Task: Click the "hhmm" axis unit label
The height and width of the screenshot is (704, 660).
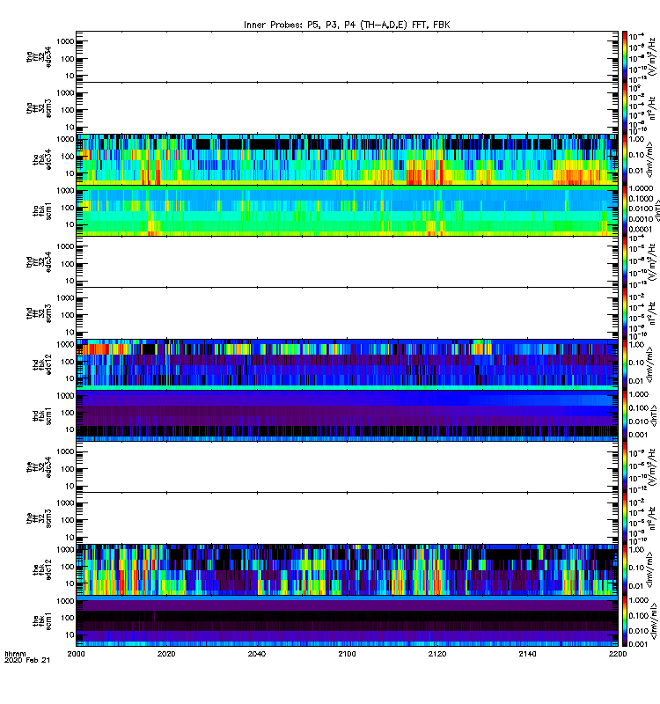Action: click(x=15, y=654)
